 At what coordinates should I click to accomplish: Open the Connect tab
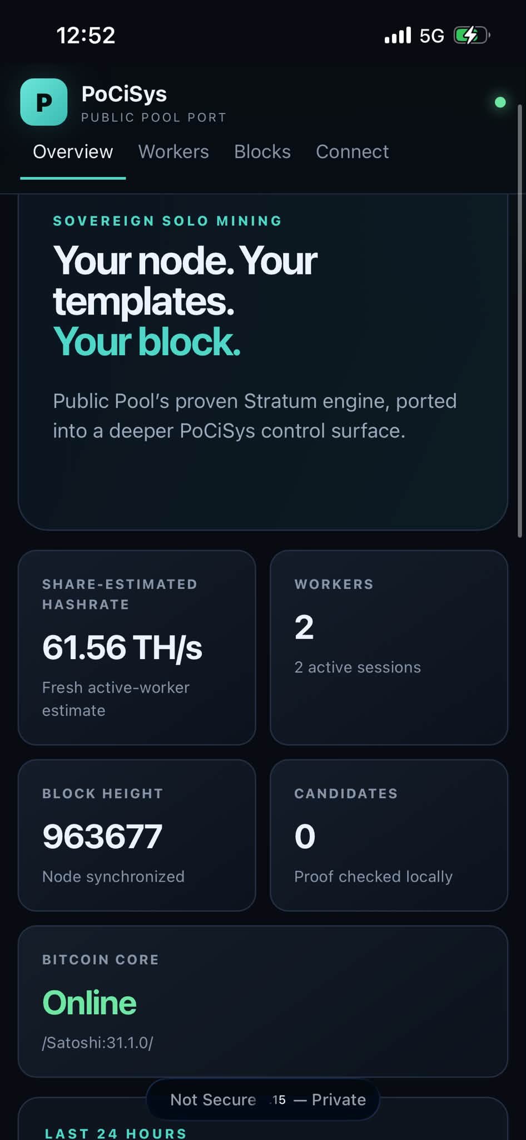pyautogui.click(x=353, y=152)
